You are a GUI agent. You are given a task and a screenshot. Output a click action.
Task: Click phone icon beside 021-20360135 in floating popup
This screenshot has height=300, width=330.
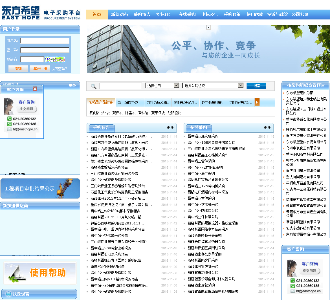(9, 124)
